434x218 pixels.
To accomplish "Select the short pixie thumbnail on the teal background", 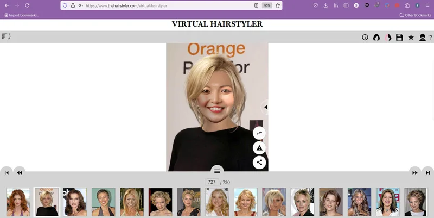I will pos(104,202).
